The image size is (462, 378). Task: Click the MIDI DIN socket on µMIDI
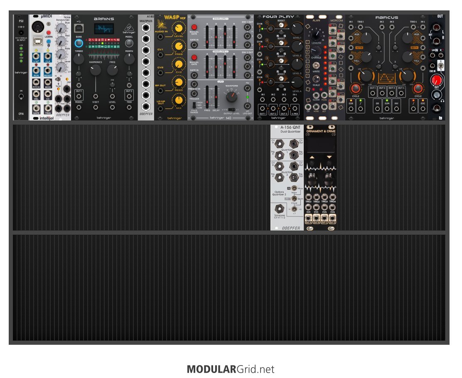tap(38, 27)
